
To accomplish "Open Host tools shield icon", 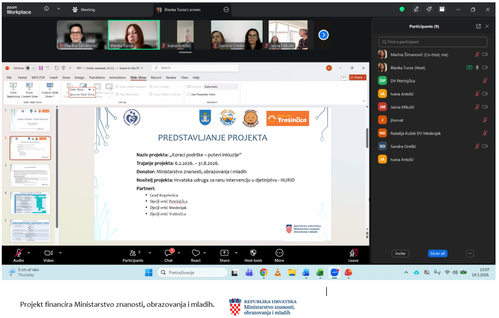I will [x=253, y=253].
